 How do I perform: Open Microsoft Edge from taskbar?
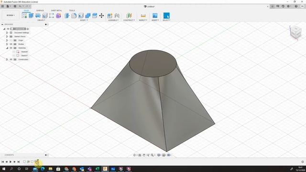(x=43, y=169)
